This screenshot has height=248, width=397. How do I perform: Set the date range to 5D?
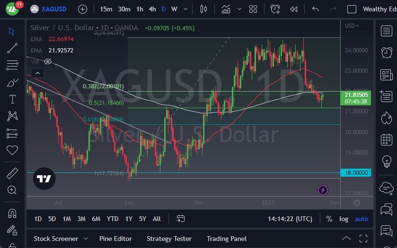click(52, 219)
